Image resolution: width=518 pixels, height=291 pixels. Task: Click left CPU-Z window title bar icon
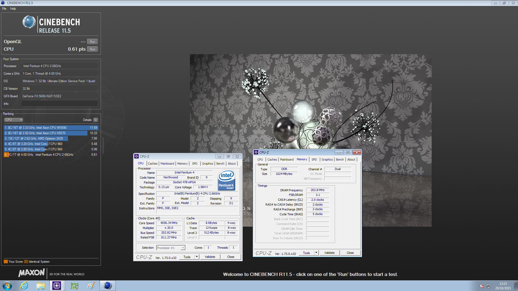click(137, 157)
